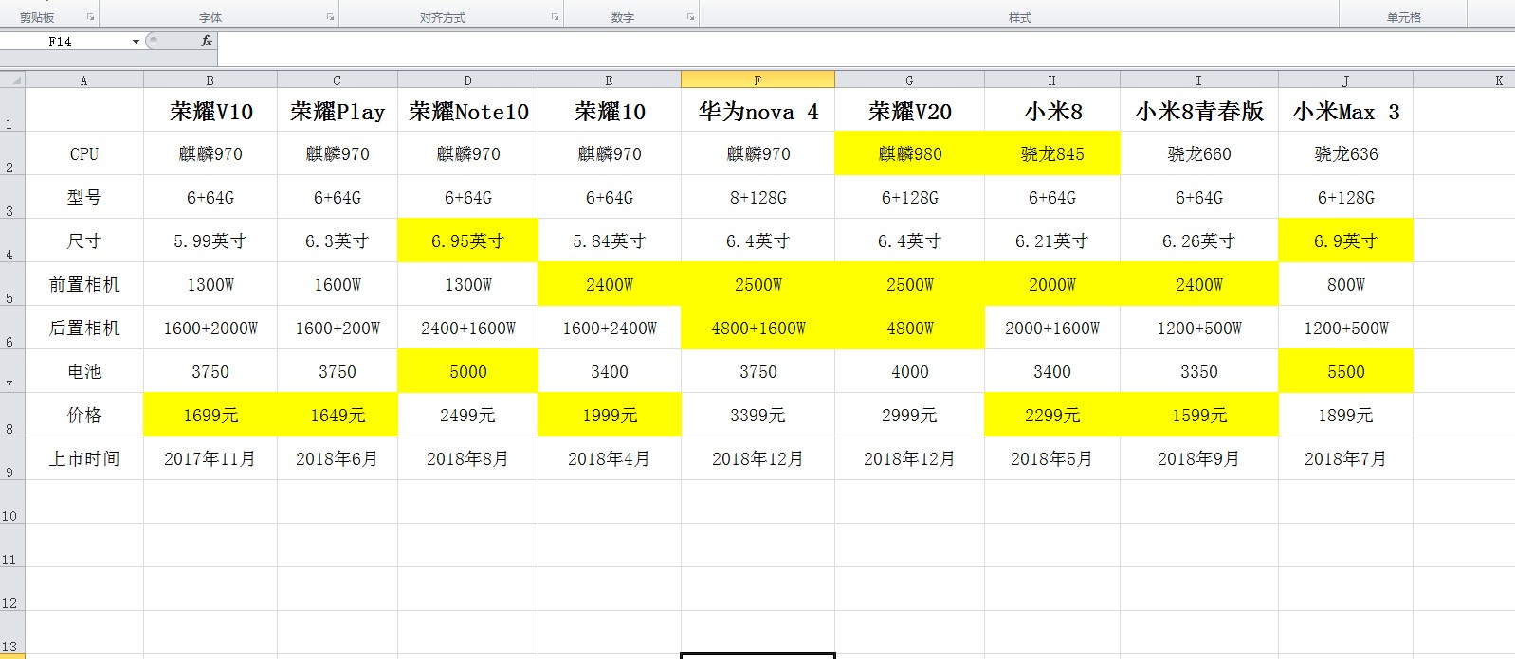Viewport: 1515px width, 659px height.
Task: Select column A header
Action: click(84, 80)
